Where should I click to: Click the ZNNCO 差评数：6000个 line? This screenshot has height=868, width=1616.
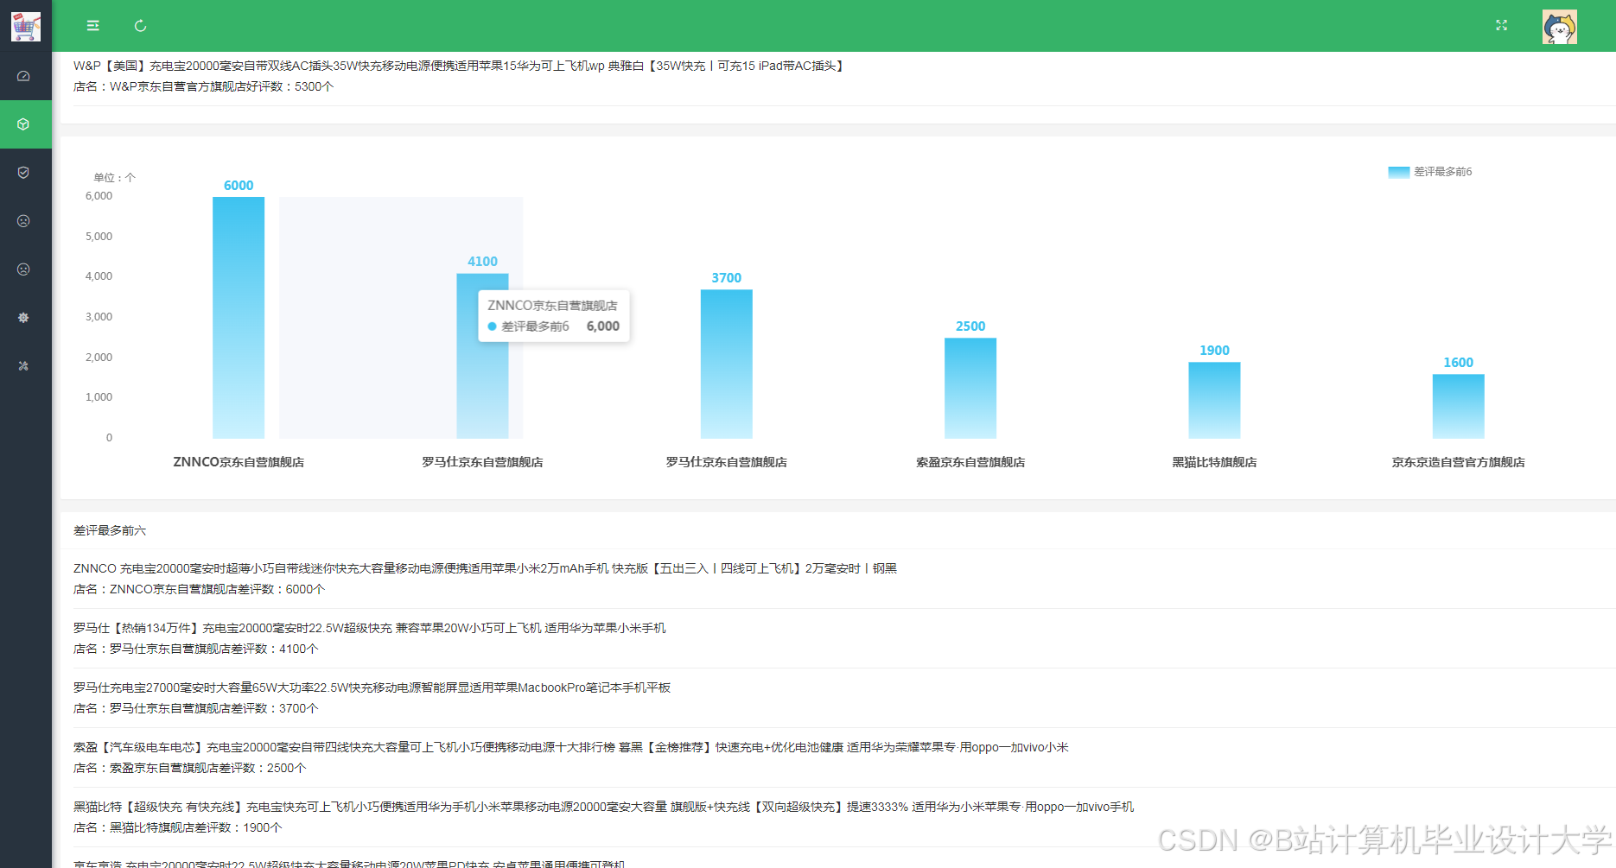(199, 589)
